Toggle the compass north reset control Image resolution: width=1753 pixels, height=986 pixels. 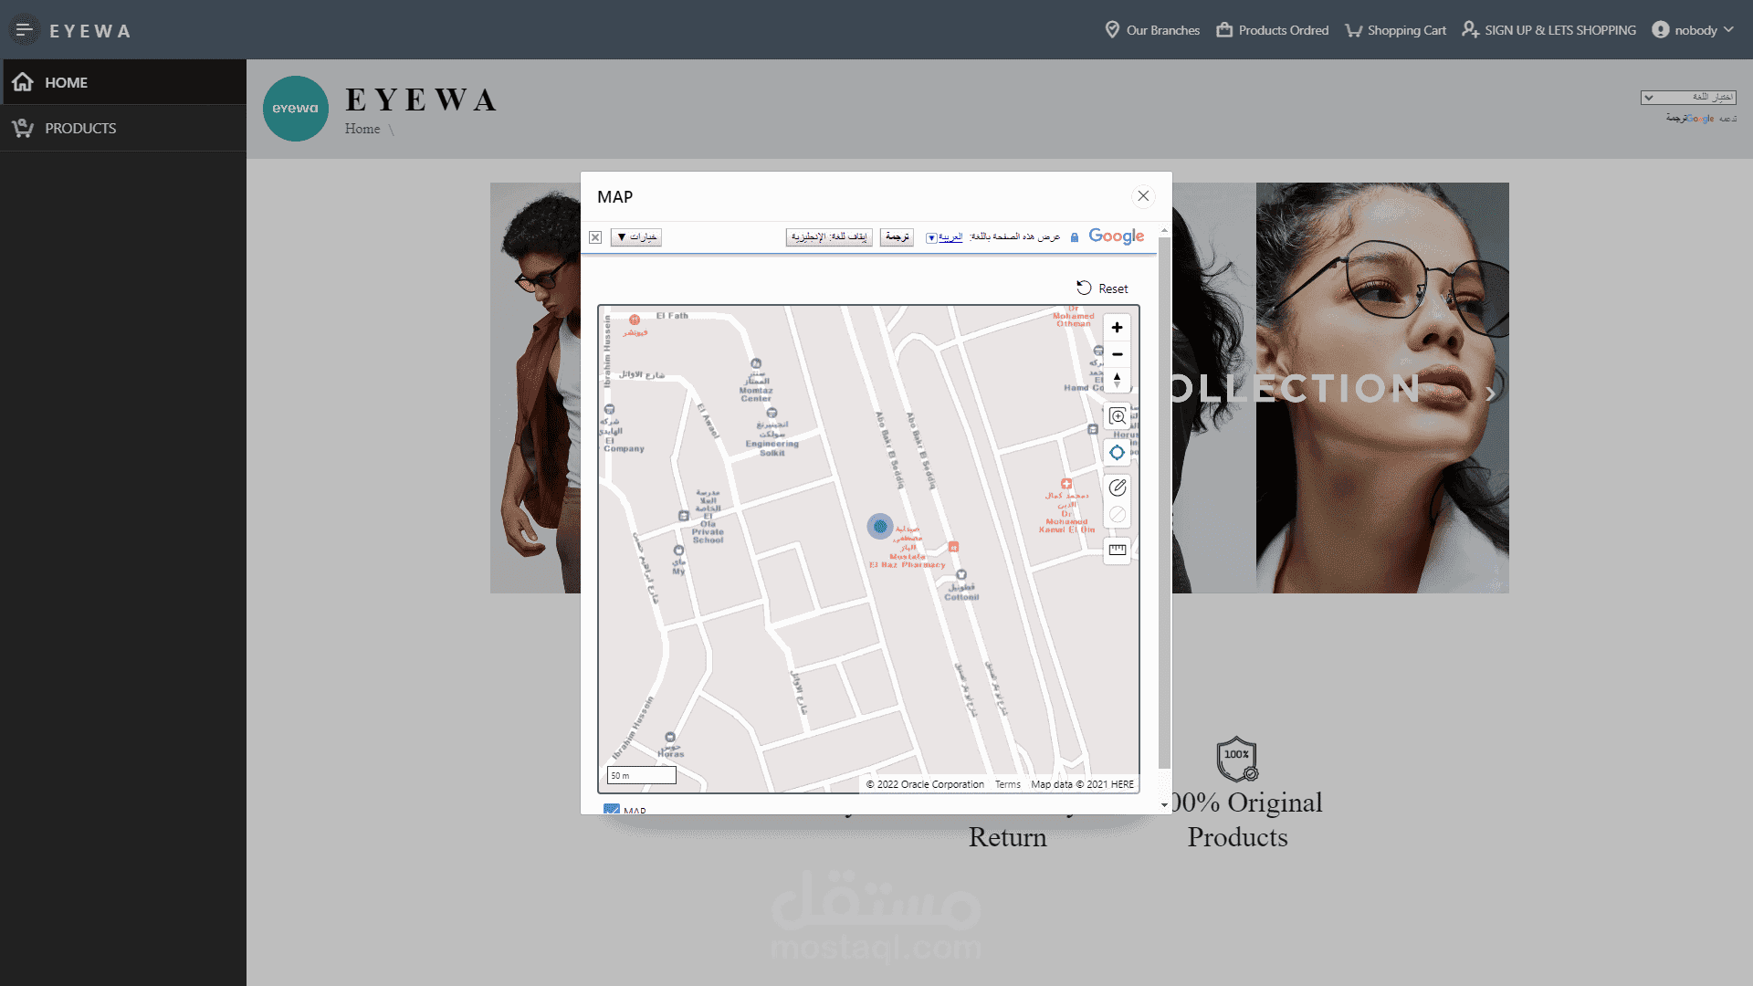click(1117, 380)
